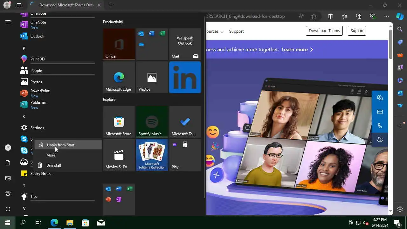Open the notification center icon
This screenshot has height=229, width=407.
(x=397, y=223)
